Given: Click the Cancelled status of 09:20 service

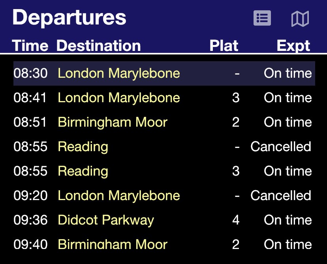Looking at the screenshot, I should click(281, 196).
